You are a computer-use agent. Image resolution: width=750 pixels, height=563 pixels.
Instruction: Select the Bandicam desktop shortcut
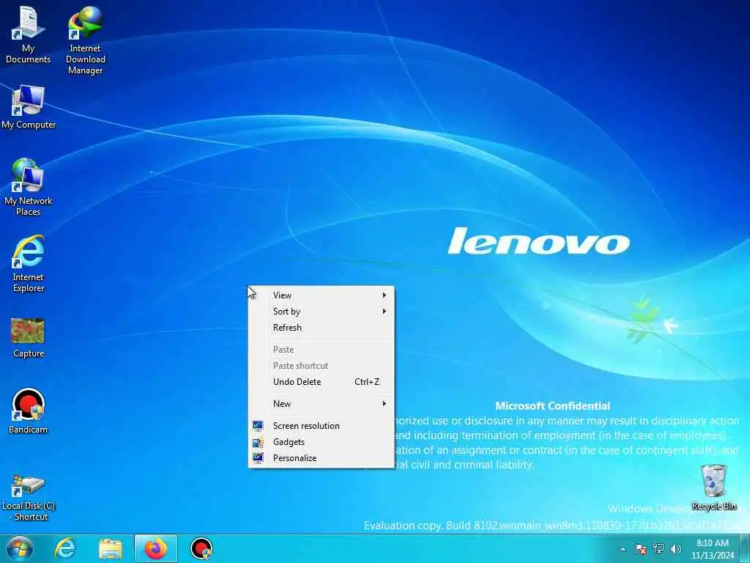pos(29,411)
